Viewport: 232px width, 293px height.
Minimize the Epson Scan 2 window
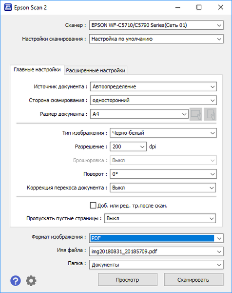click(178, 7)
